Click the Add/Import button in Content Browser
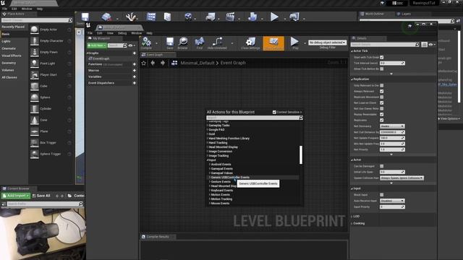 pos(16,196)
